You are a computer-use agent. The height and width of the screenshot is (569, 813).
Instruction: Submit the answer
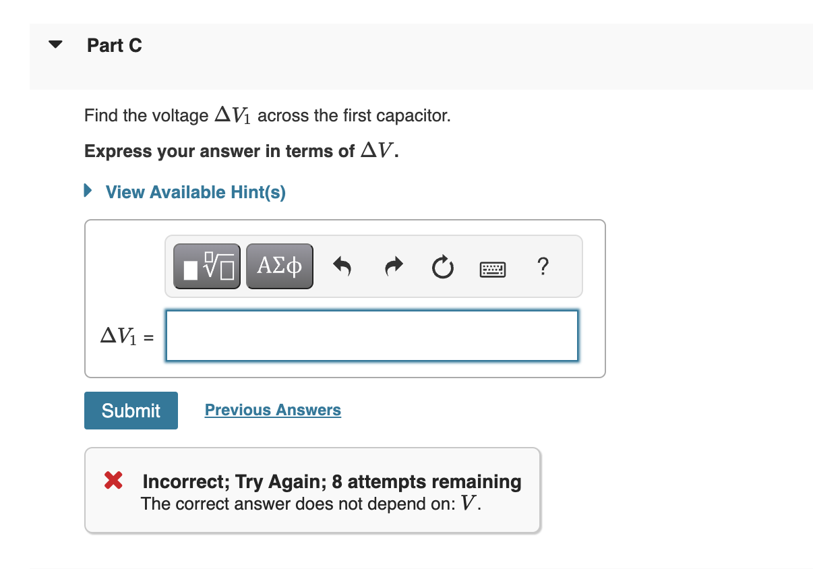pos(130,410)
